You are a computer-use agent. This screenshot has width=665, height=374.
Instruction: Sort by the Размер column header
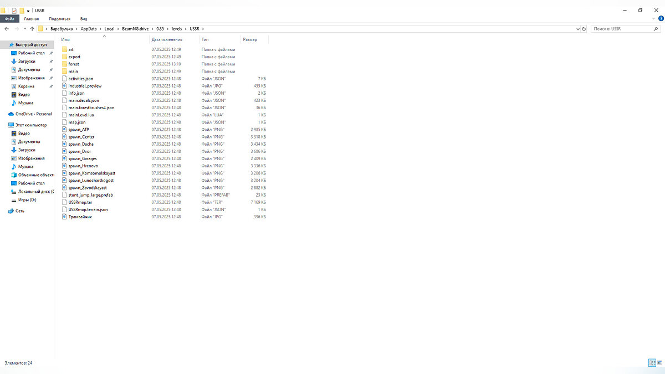pyautogui.click(x=250, y=39)
